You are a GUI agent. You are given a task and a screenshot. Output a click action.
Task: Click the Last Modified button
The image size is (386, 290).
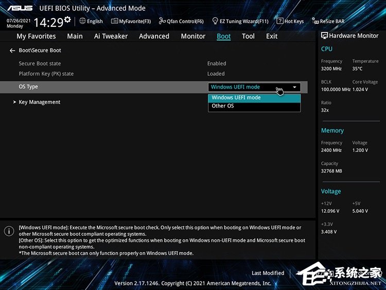(x=268, y=273)
